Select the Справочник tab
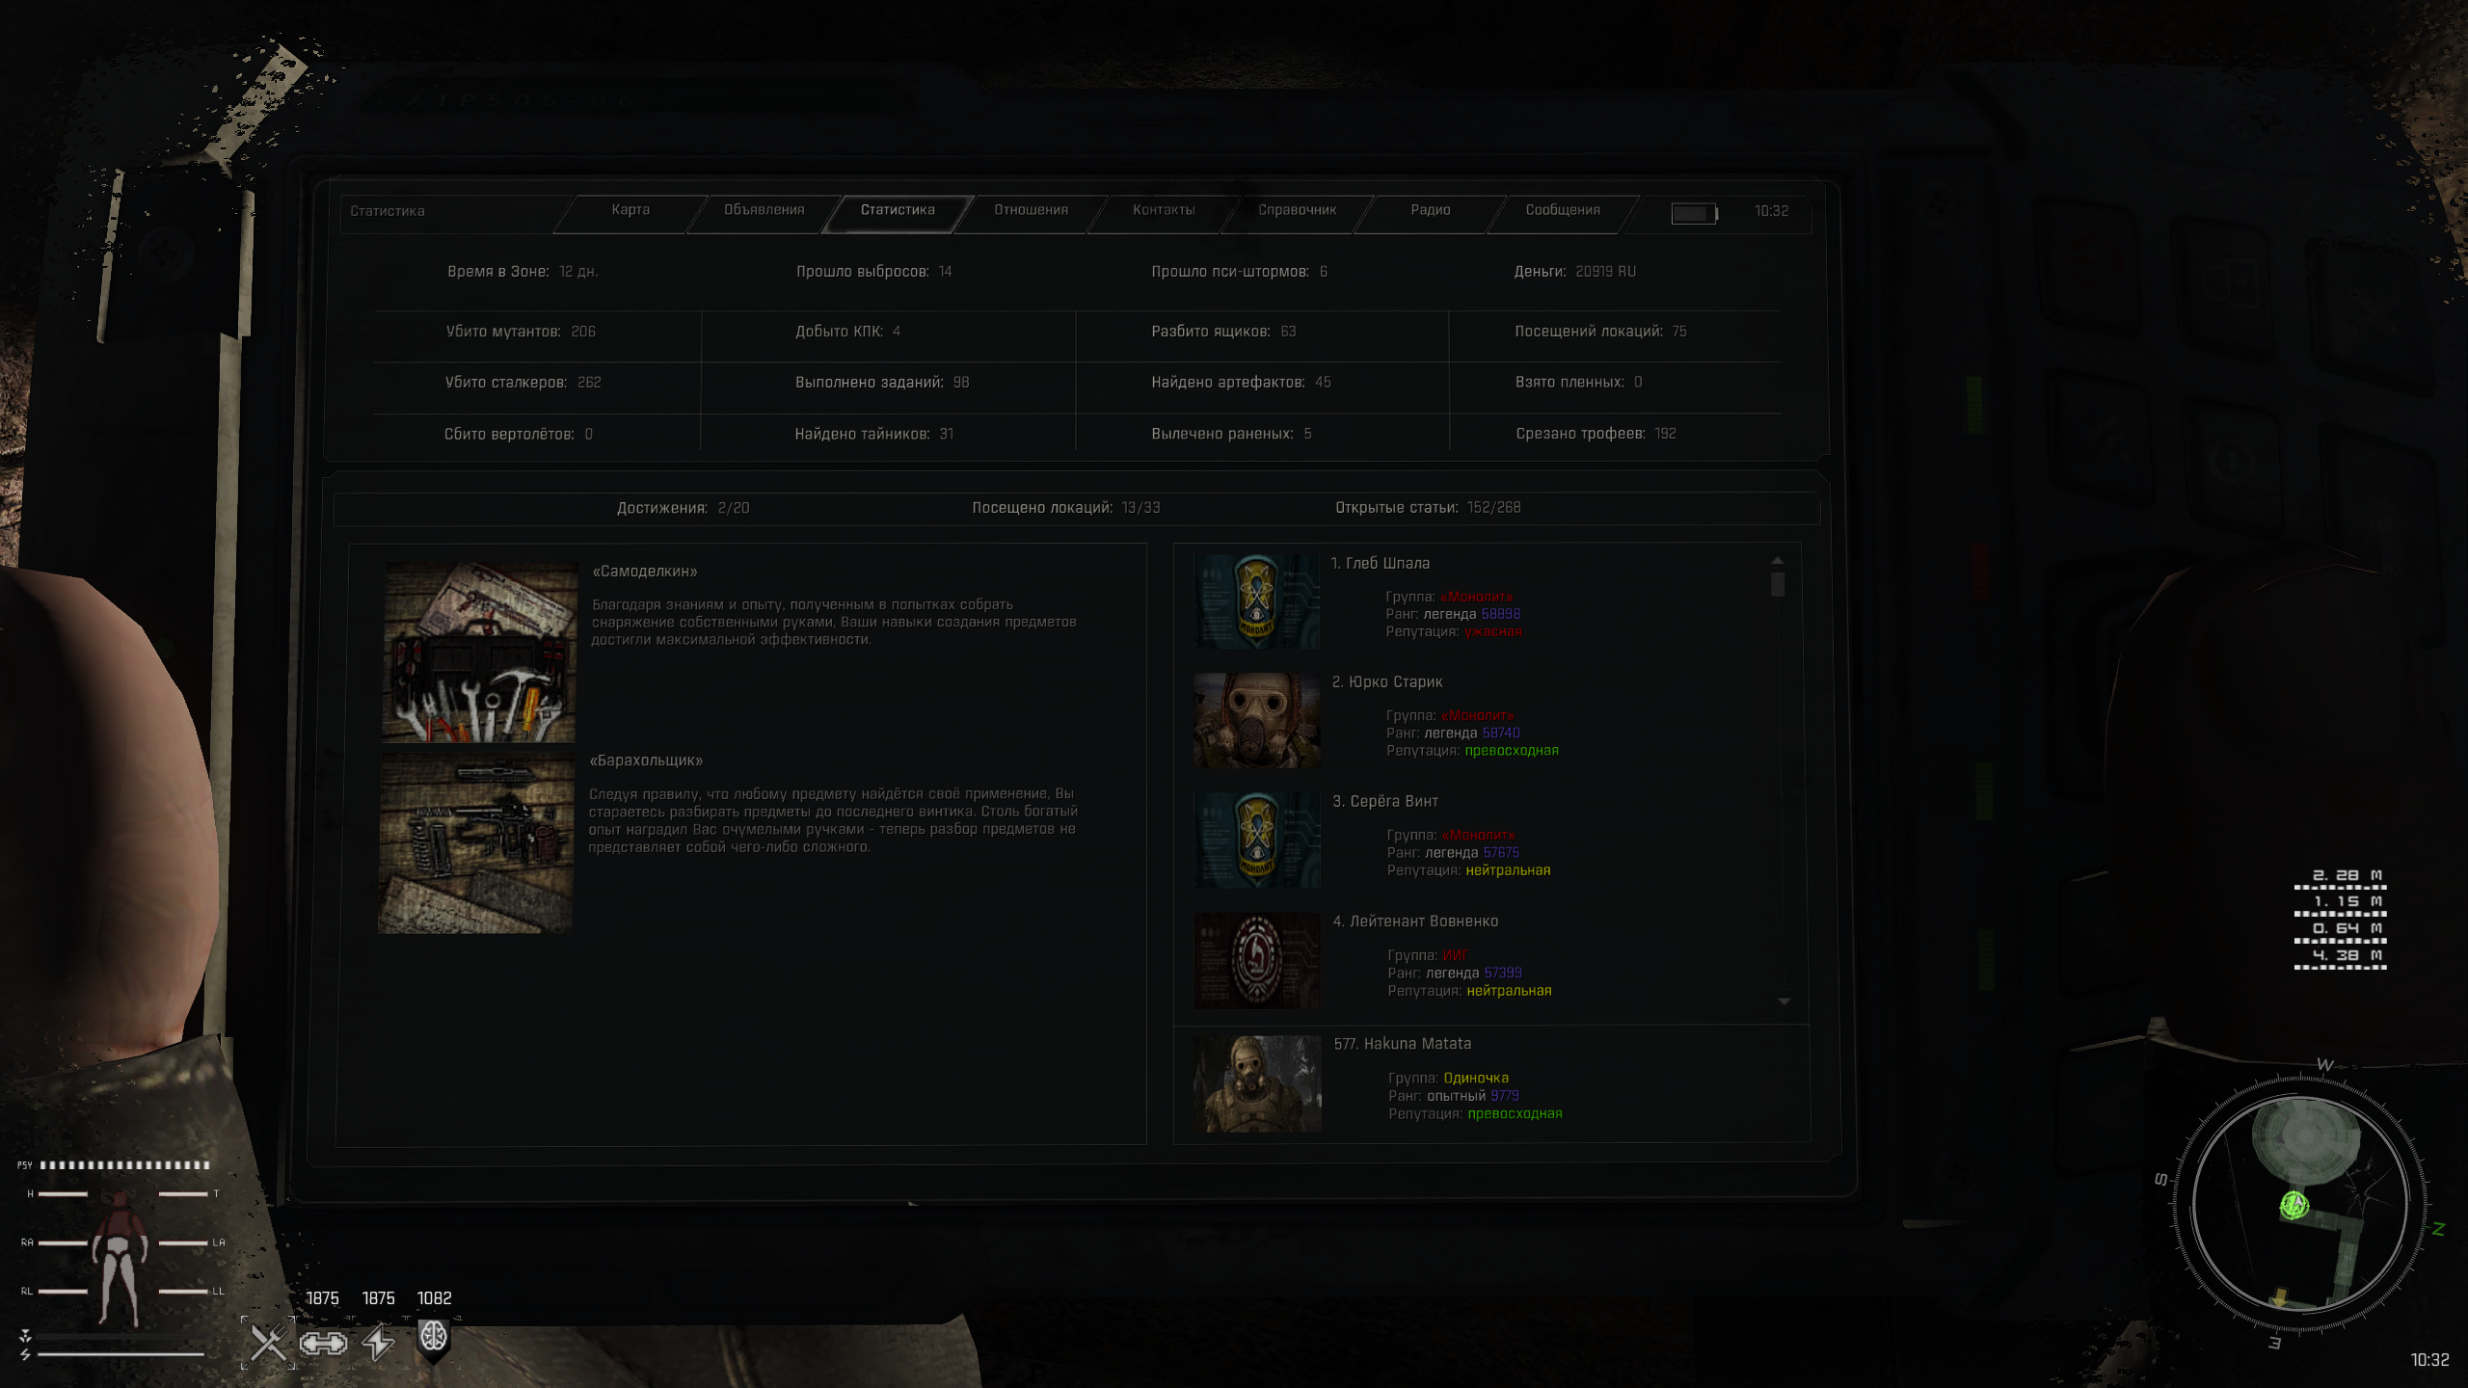Screen dimensions: 2468x1388 click(1297, 210)
